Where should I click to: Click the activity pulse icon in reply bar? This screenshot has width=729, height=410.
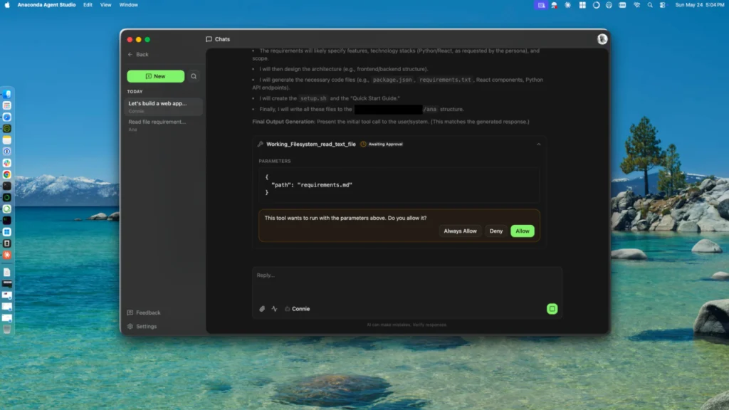pyautogui.click(x=274, y=309)
